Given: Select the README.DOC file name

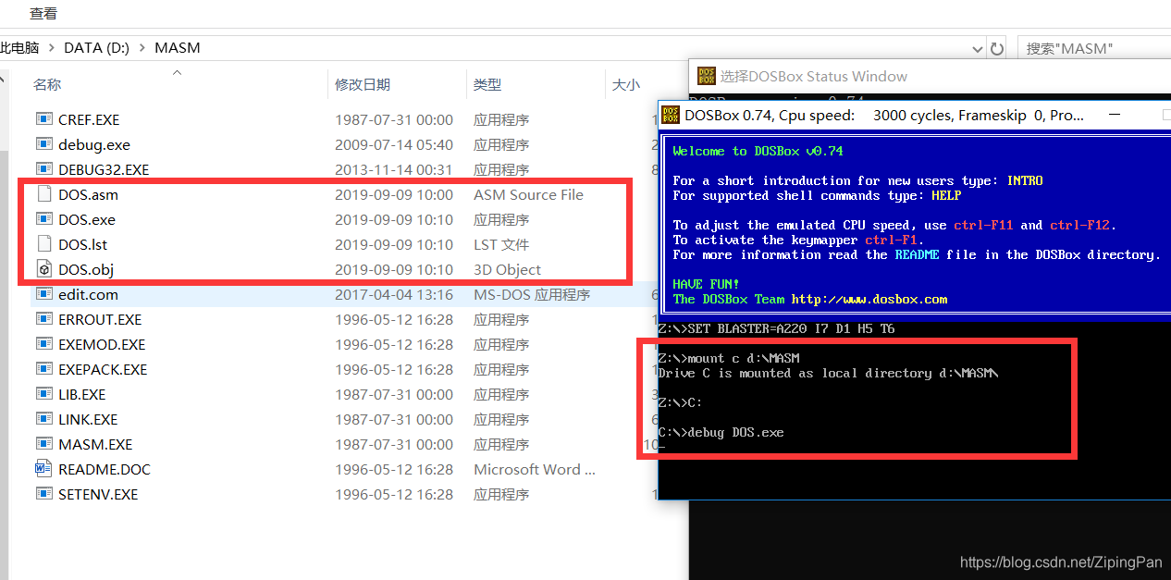Looking at the screenshot, I should 105,469.
